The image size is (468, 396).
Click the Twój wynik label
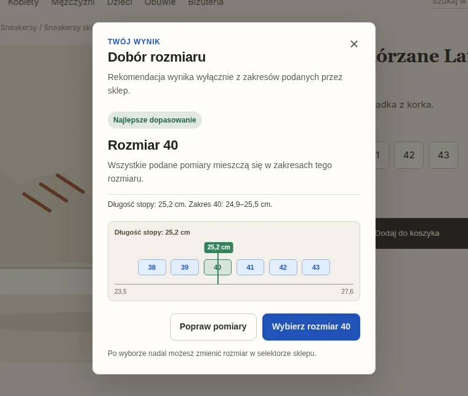(134, 41)
